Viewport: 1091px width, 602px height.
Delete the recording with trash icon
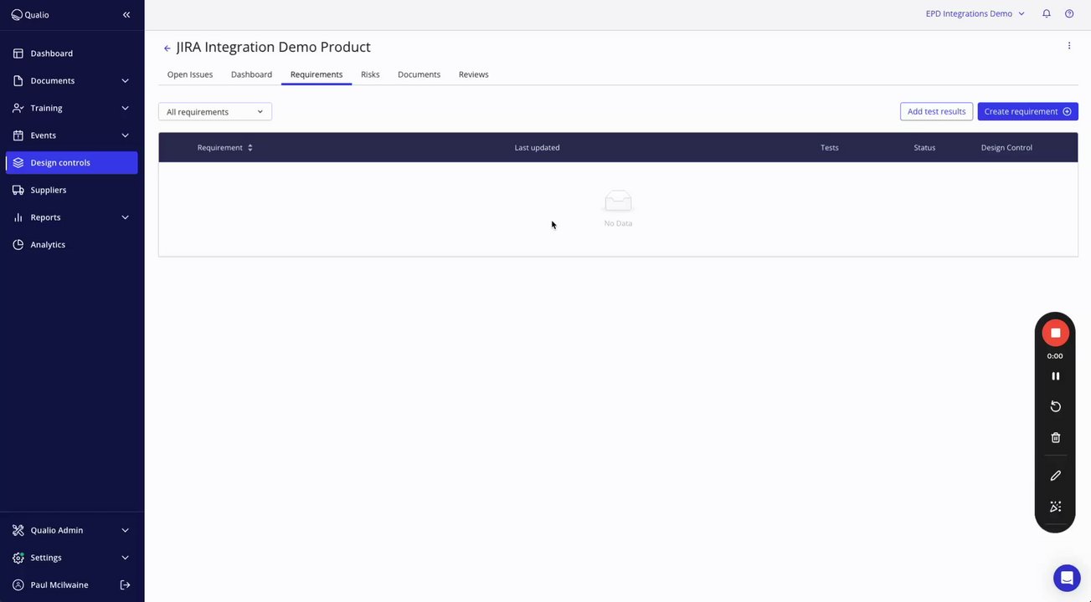pyautogui.click(x=1055, y=437)
